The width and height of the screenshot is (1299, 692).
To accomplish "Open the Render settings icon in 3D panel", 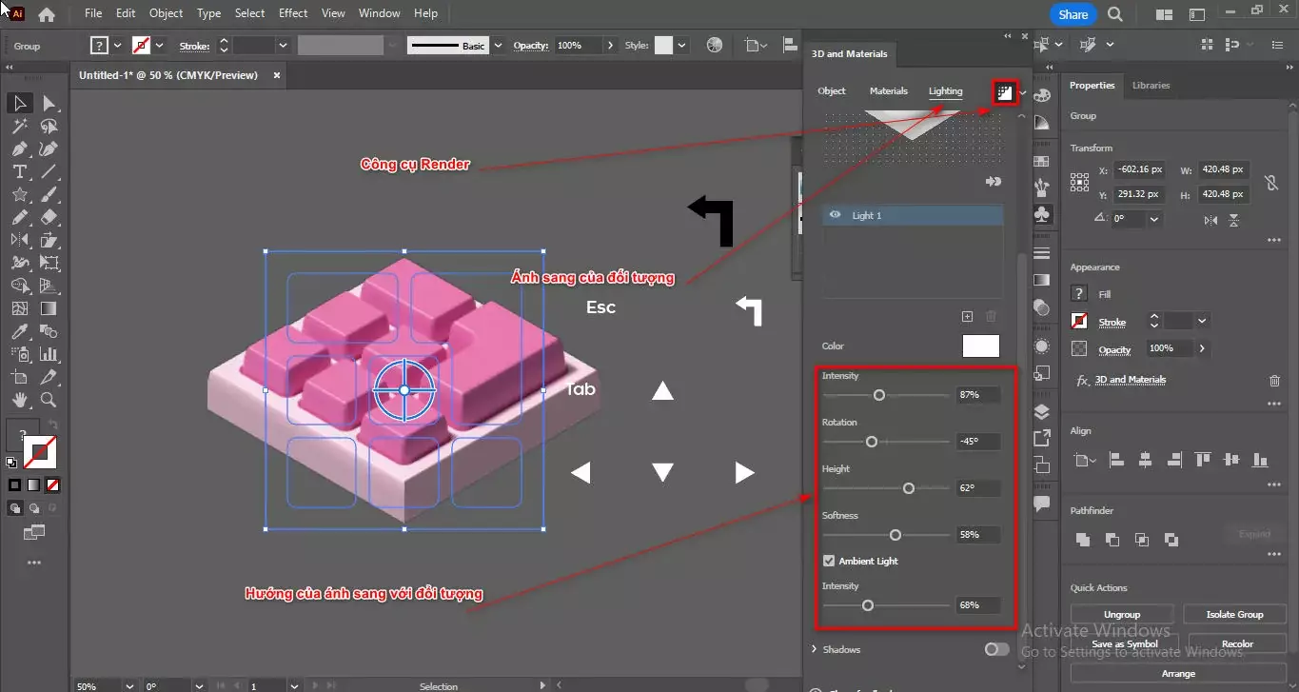I will click(1004, 90).
